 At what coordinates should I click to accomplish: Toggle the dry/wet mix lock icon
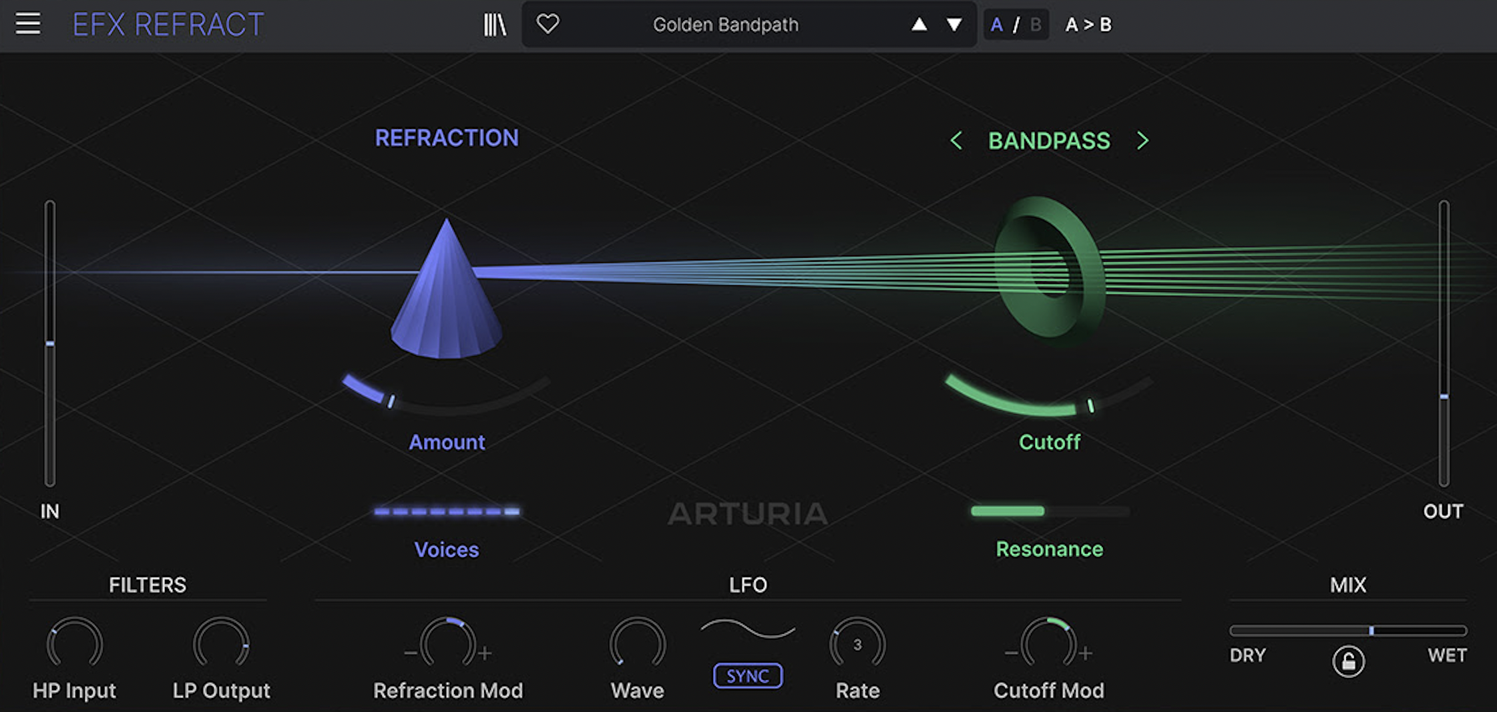pos(1348,661)
